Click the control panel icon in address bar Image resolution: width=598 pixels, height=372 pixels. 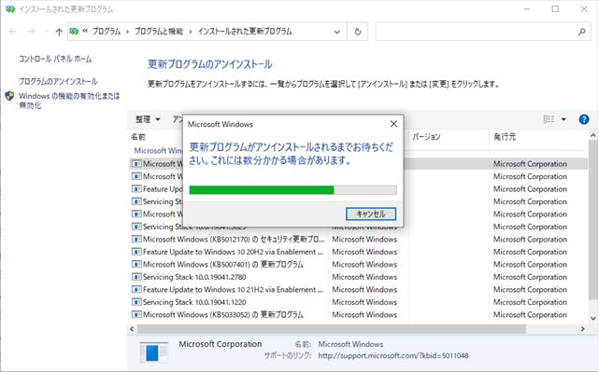(74, 32)
